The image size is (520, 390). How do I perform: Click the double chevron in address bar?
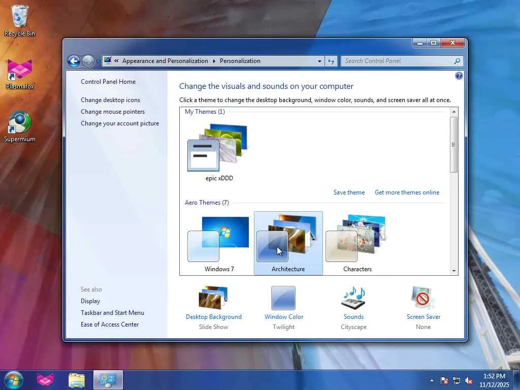click(x=116, y=61)
